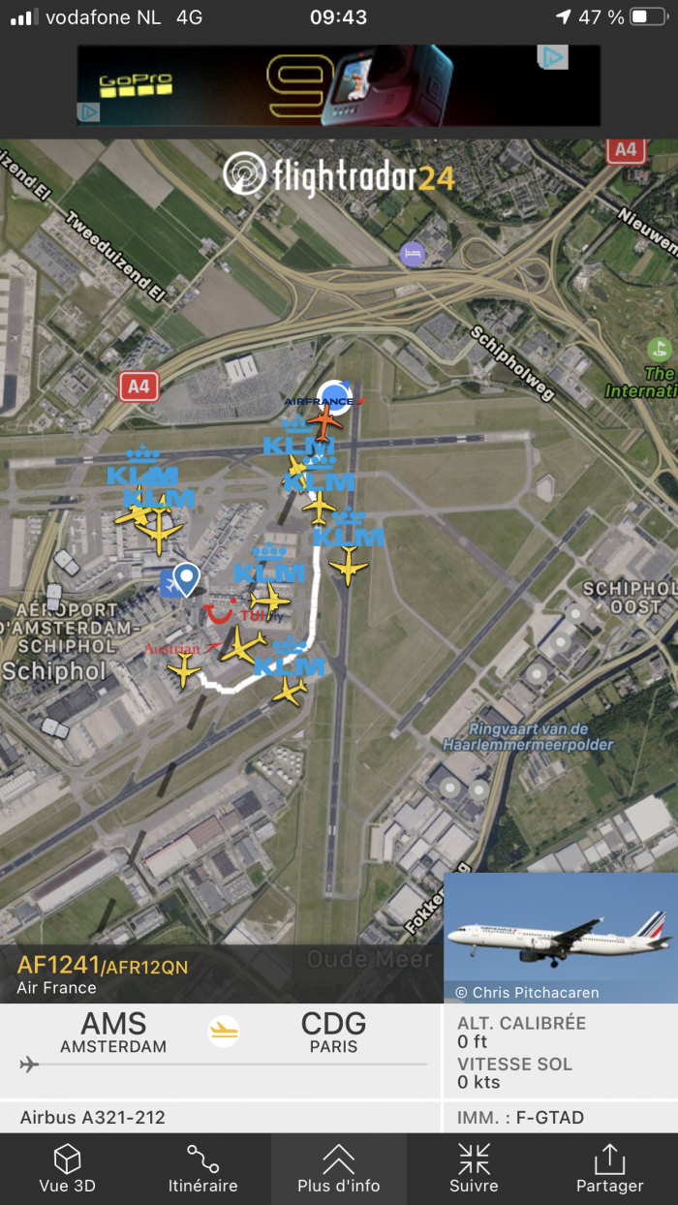Expand the Plus d'info panel
Image resolution: width=678 pixels, height=1205 pixels.
pos(338,1168)
